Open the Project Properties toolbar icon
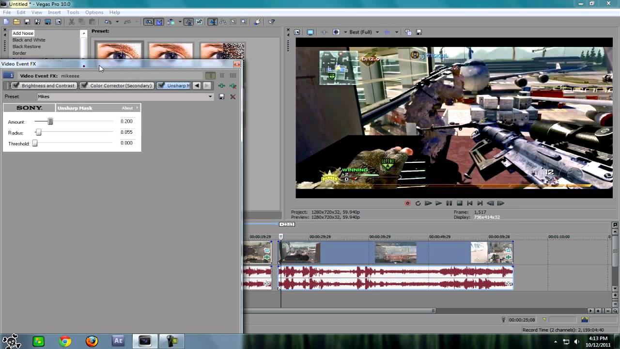 point(58,22)
